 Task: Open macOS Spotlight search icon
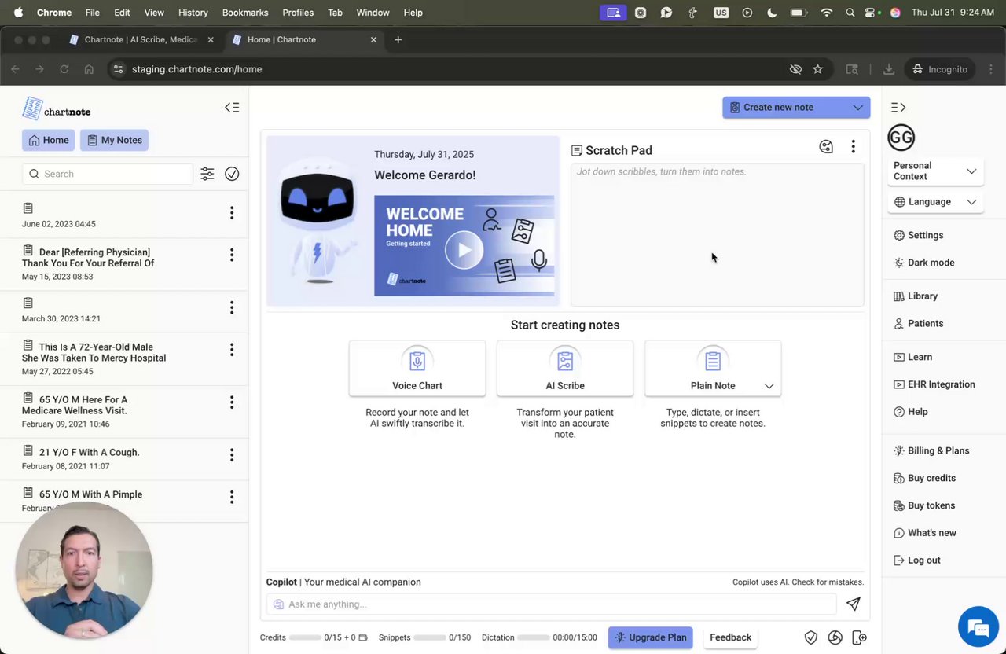850,13
